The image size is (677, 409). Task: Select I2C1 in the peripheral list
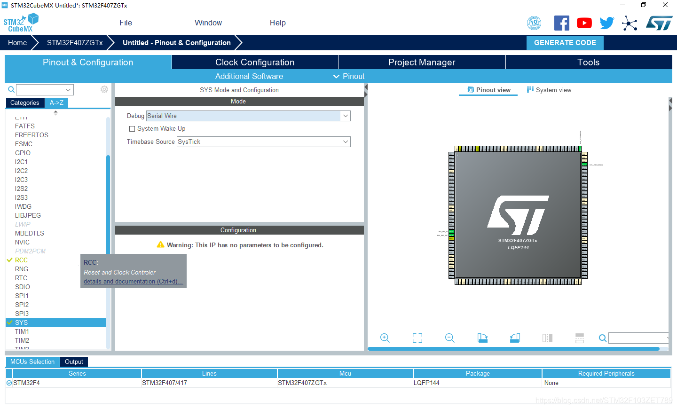(x=21, y=162)
